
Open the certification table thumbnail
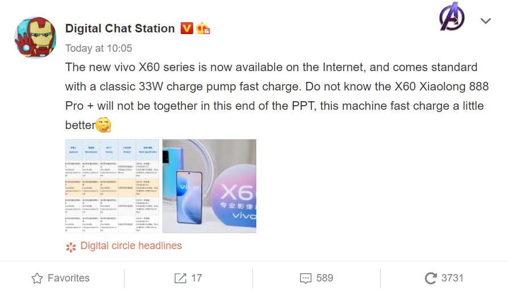tap(112, 186)
